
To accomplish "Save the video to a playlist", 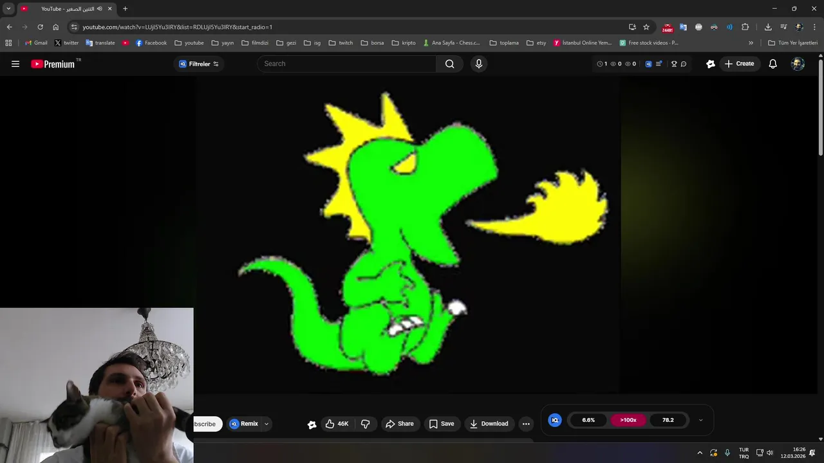I will pos(442,424).
